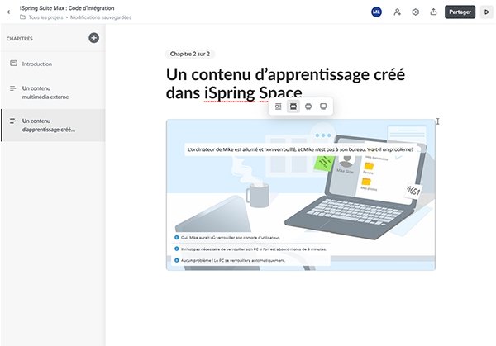
Task: Click the chapter heading title text
Action: tap(285, 83)
